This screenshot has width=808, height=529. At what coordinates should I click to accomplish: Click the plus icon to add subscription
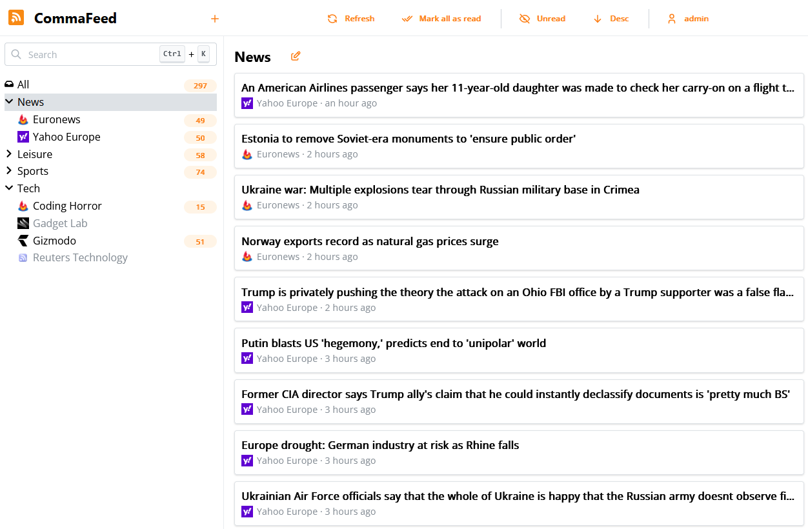click(215, 19)
